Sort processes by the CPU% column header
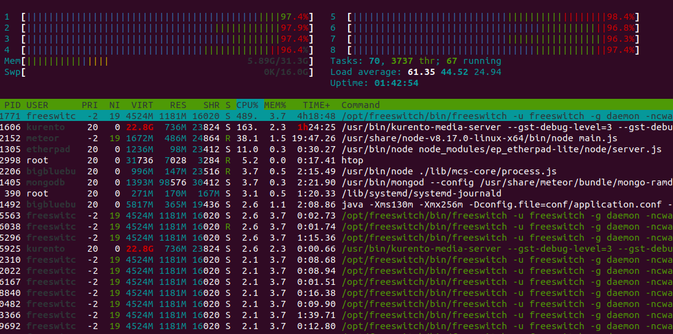 [247, 105]
